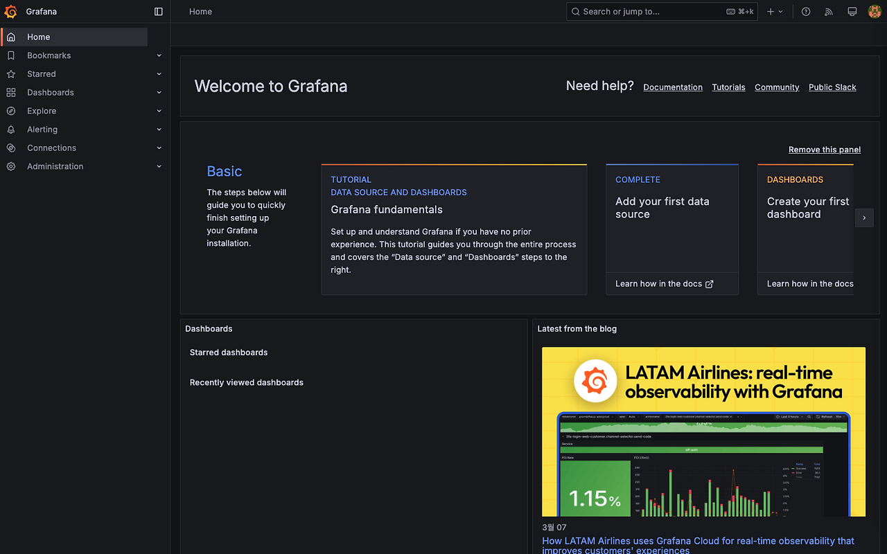The height and width of the screenshot is (554, 887).
Task: Click the Basic setup heading
Action: pyautogui.click(x=225, y=171)
